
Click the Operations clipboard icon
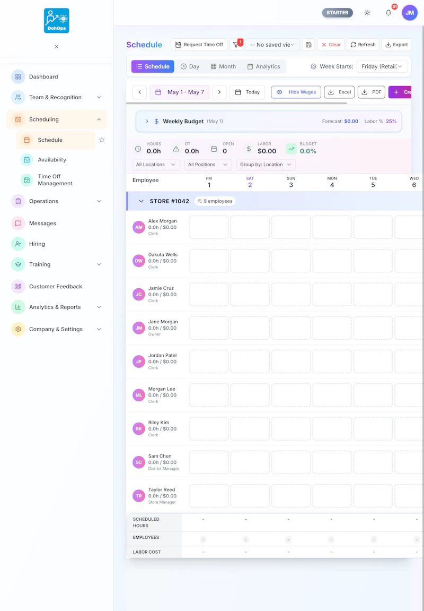pyautogui.click(x=18, y=202)
